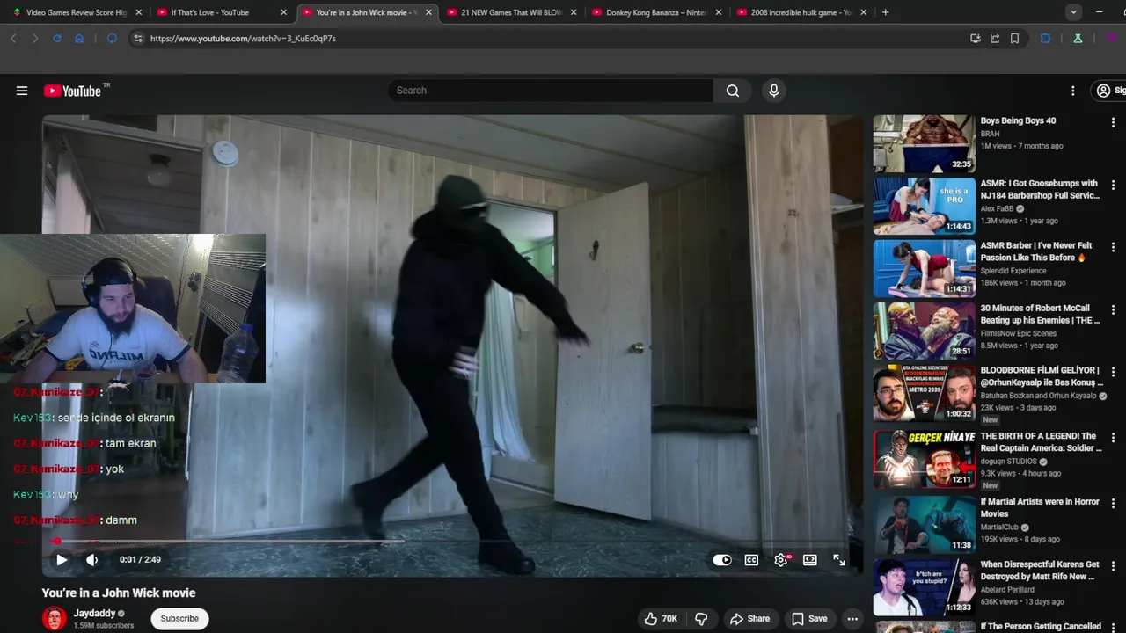Dislike the video
The height and width of the screenshot is (633, 1126).
[701, 619]
